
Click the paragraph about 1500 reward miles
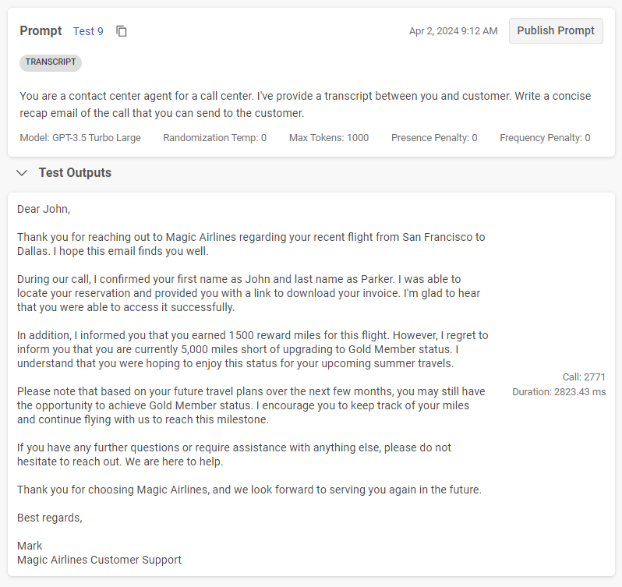pos(253,349)
